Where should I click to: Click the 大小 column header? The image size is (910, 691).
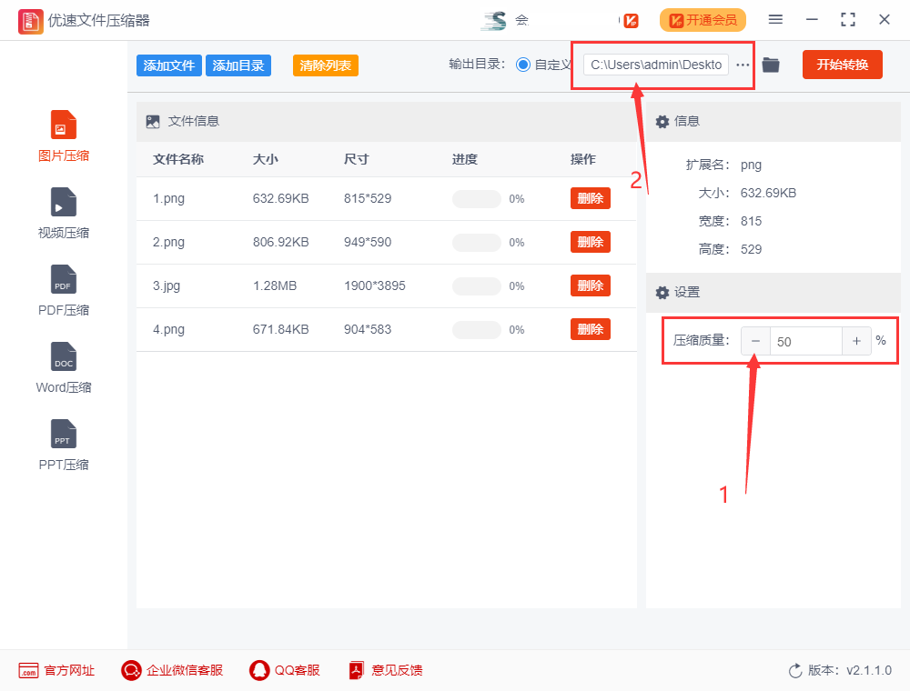click(x=265, y=159)
